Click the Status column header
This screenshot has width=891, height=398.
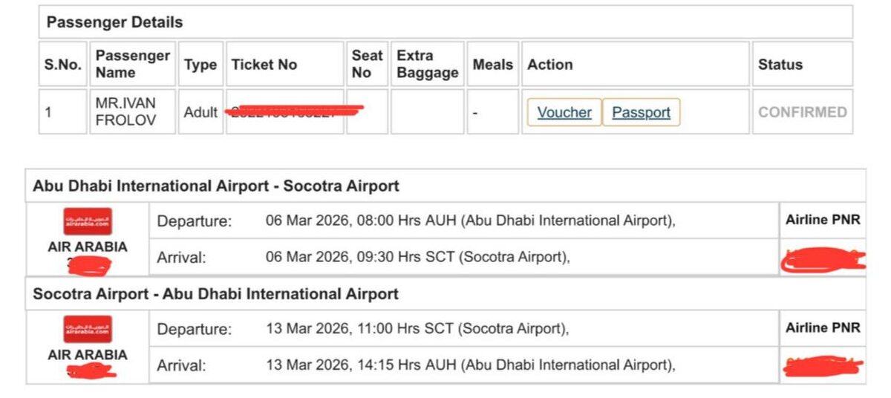[780, 65]
